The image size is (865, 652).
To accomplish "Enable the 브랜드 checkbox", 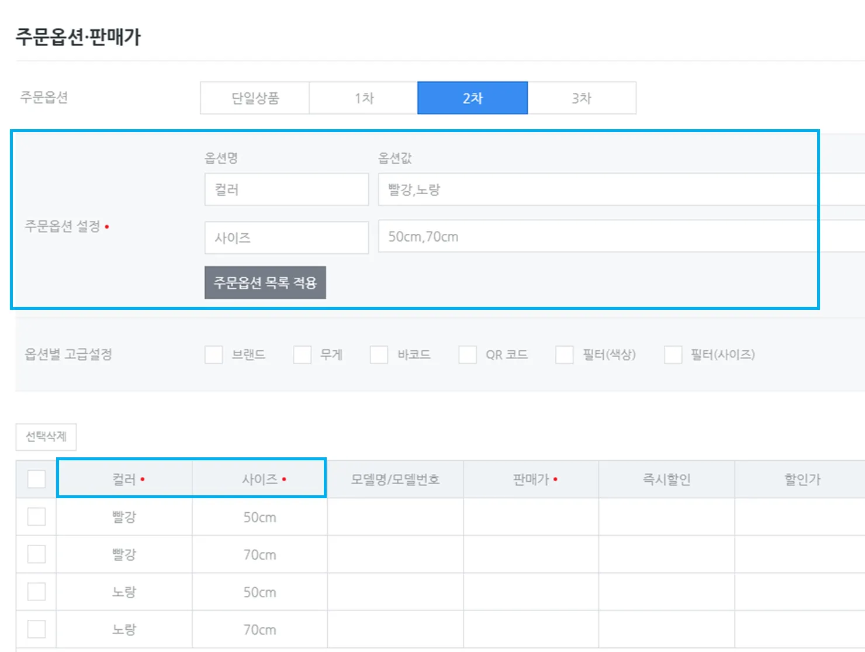I will (x=214, y=355).
